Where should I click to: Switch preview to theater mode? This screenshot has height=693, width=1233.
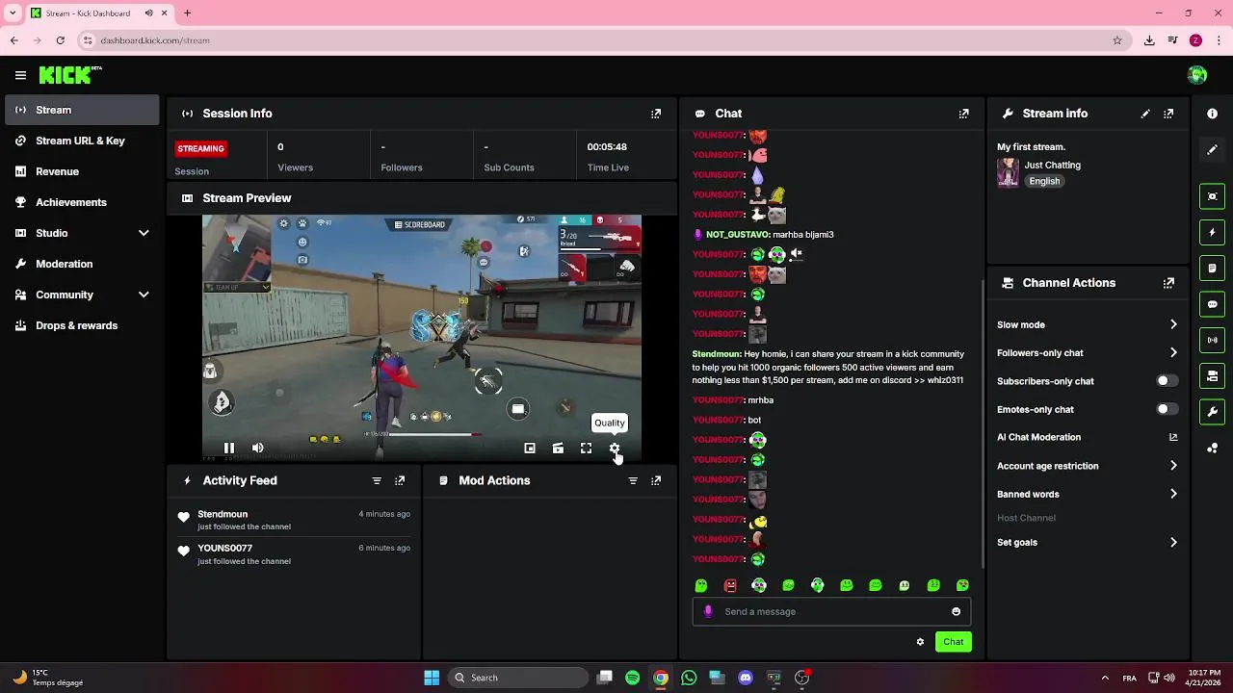pos(558,448)
